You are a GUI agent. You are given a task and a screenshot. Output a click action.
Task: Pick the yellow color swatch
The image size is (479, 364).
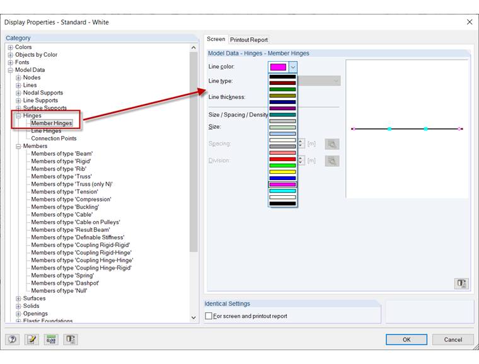[282, 172]
